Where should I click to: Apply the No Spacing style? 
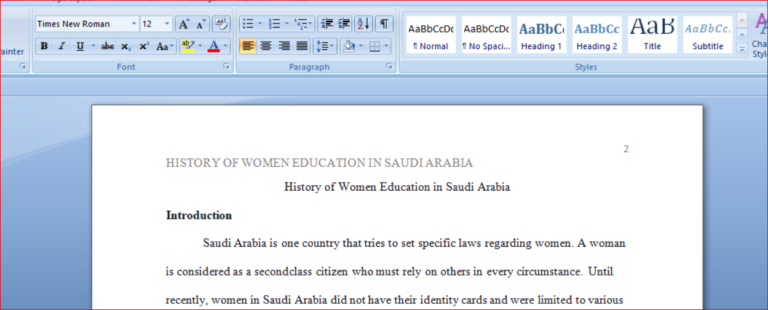tap(486, 35)
